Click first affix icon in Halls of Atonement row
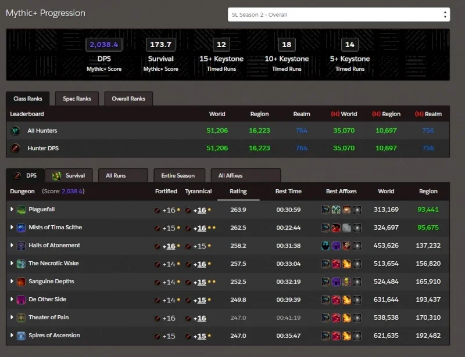The height and width of the screenshot is (357, 465). tap(325, 246)
